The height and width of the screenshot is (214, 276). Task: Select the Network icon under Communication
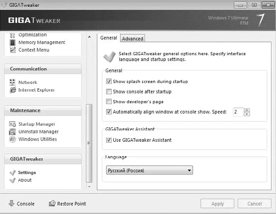pos(13,82)
